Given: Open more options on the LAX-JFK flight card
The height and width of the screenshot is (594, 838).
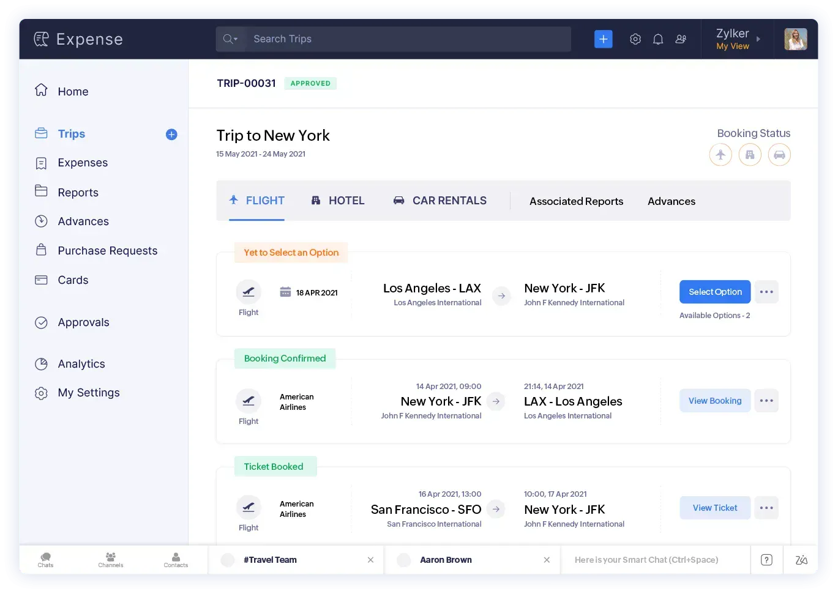Looking at the screenshot, I should tap(766, 292).
